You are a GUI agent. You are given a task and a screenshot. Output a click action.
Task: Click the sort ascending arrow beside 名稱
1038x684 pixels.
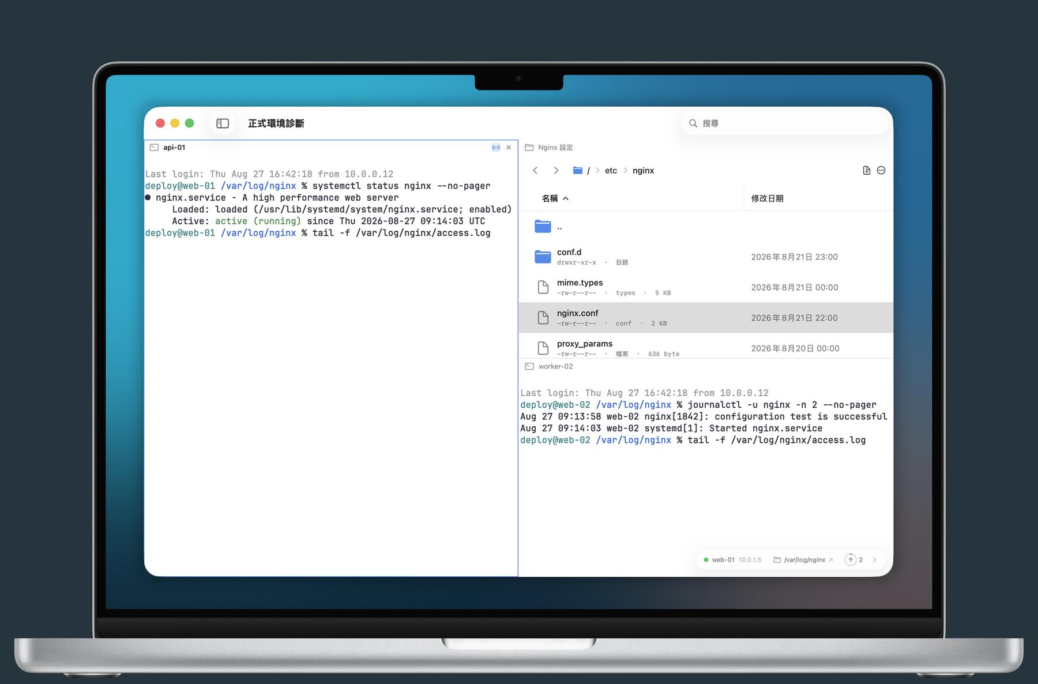click(x=566, y=198)
